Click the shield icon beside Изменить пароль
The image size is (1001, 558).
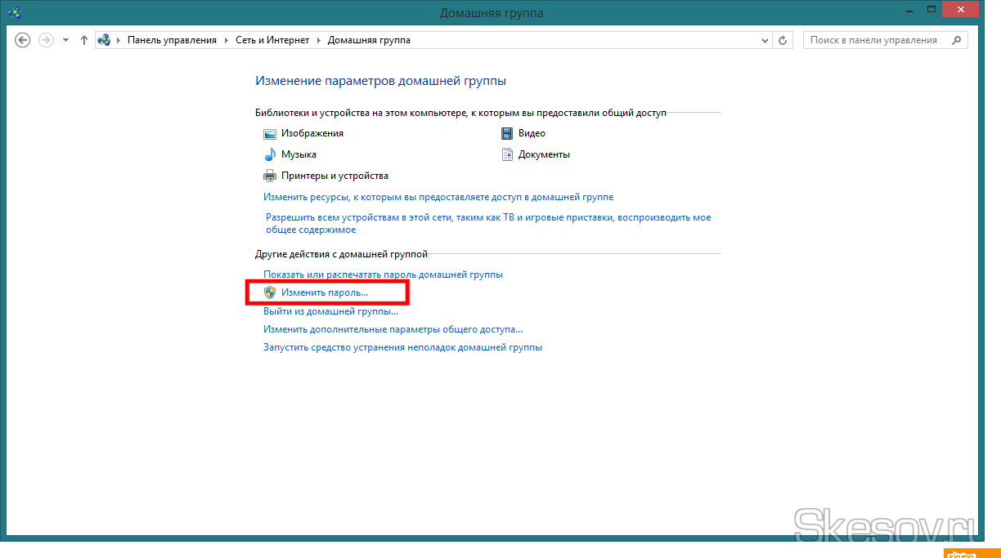(270, 292)
